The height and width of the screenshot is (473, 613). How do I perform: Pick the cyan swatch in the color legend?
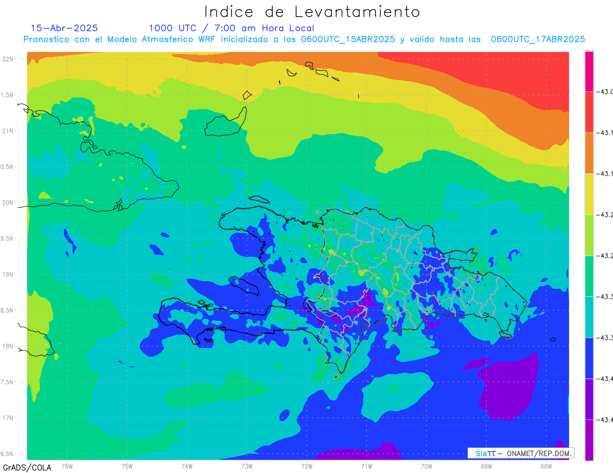(x=589, y=317)
